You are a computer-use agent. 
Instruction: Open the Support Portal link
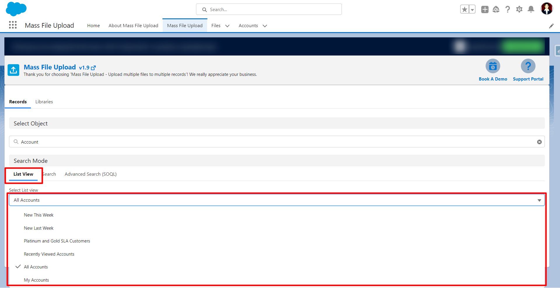pos(528,79)
